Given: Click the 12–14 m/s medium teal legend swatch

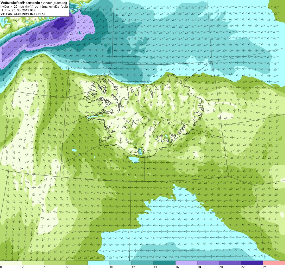Looking at the screenshot, I should 142,263.
